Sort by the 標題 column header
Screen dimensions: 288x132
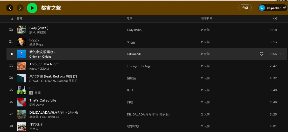point(20,19)
